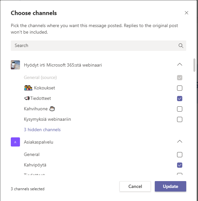Click the search magnifier icon
This screenshot has height=201, width=198.
181,46
